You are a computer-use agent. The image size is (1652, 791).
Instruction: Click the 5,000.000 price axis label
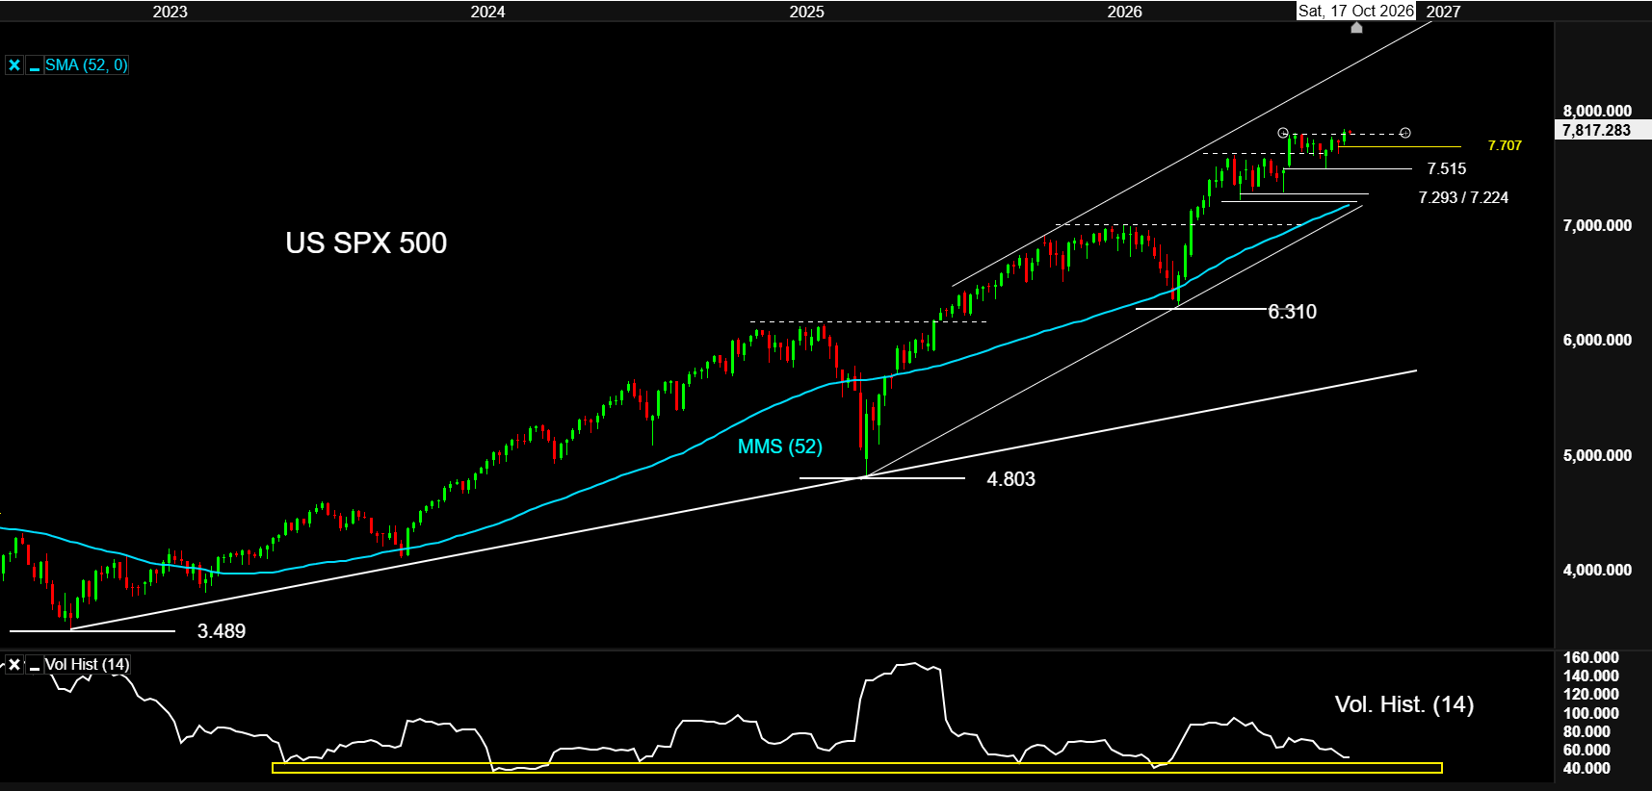tap(1597, 455)
